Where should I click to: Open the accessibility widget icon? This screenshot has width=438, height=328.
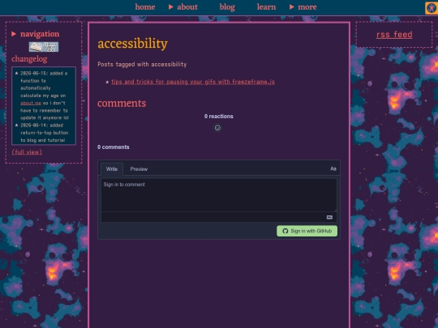click(x=432, y=7)
